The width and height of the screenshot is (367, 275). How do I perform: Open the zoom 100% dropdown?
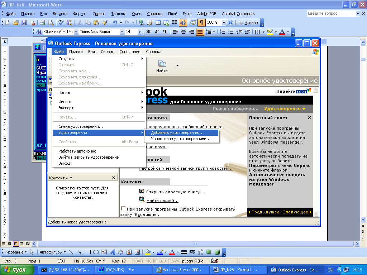[x=224, y=23]
